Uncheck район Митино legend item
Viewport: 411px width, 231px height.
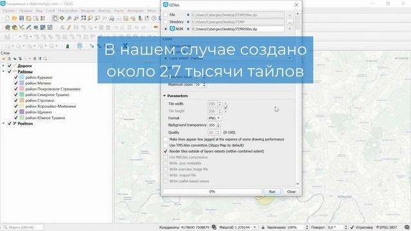pos(15,83)
